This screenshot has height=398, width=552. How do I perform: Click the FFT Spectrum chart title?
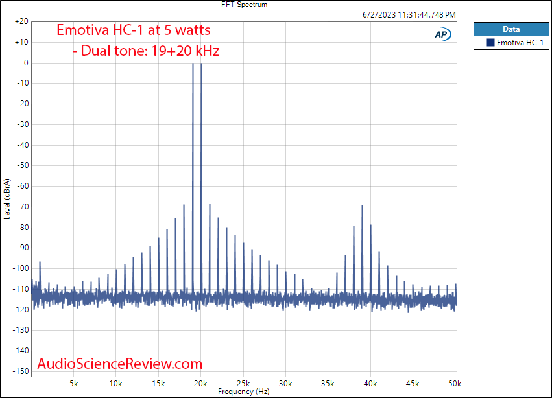[244, 5]
